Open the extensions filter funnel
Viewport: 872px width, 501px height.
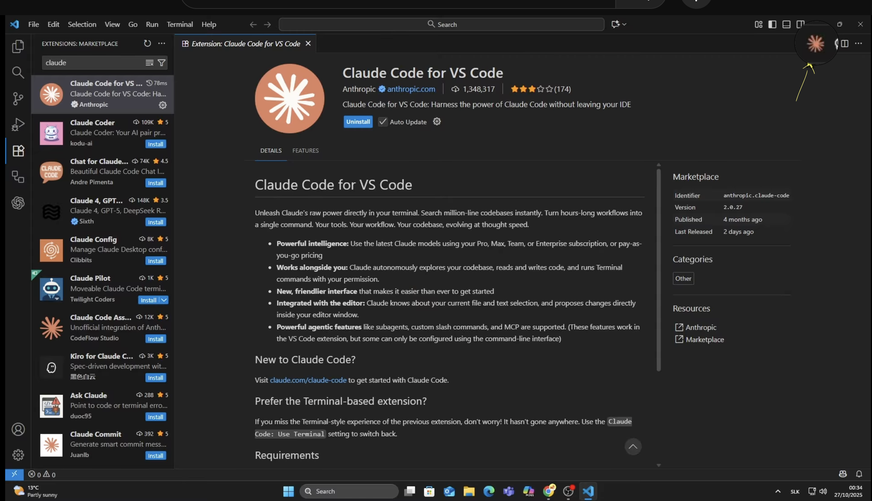click(162, 63)
